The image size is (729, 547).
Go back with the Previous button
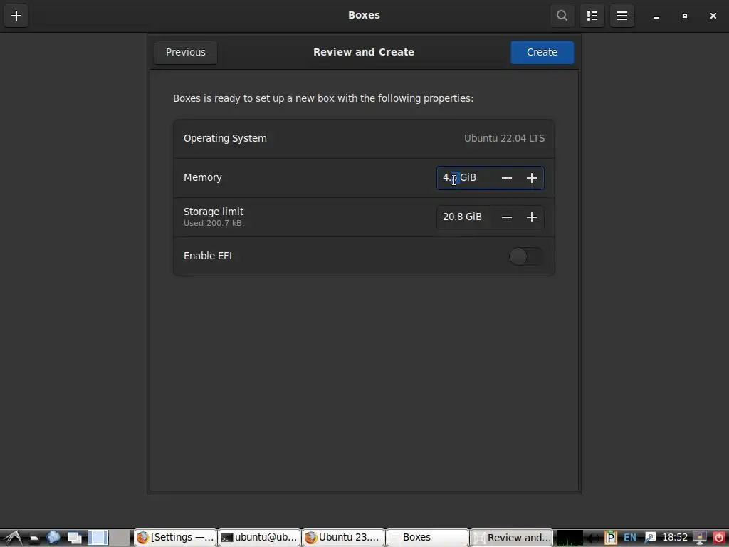click(x=186, y=52)
